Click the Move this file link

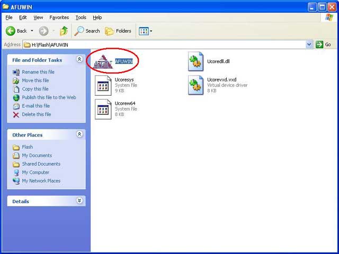pyautogui.click(x=35, y=80)
